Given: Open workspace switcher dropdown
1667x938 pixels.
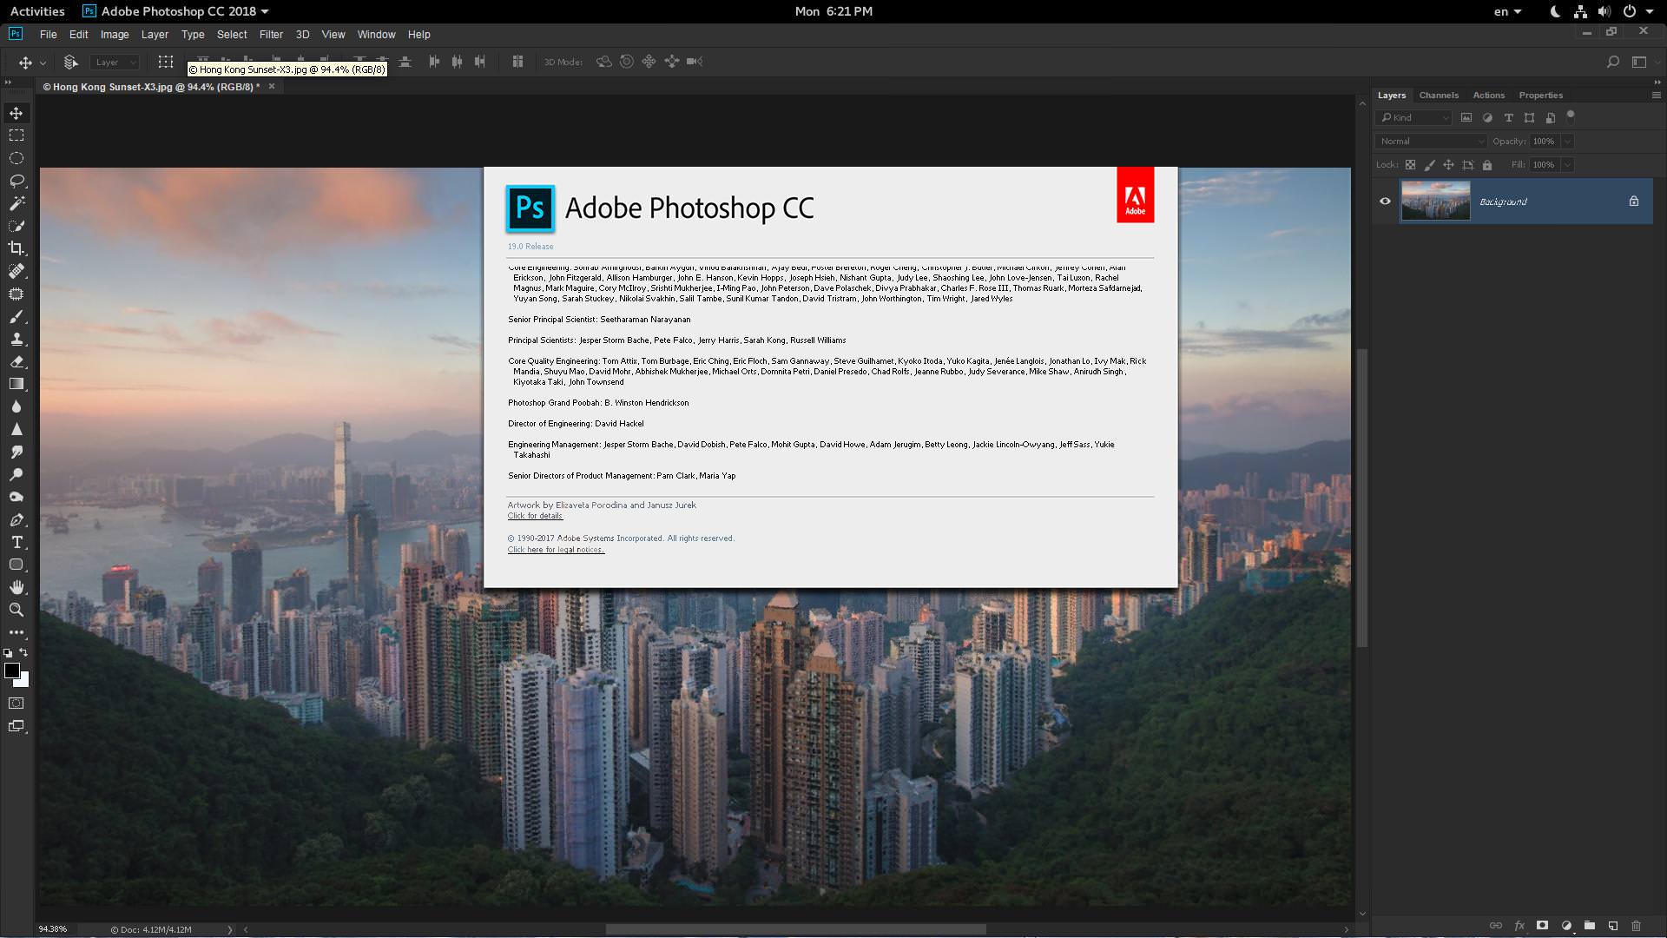Looking at the screenshot, I should point(1639,62).
